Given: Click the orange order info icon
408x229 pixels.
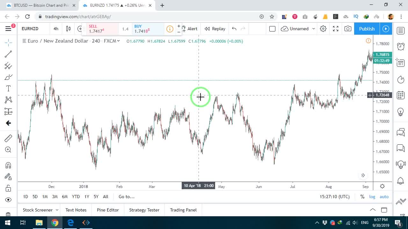Looking at the screenshot, I should coord(170,29).
